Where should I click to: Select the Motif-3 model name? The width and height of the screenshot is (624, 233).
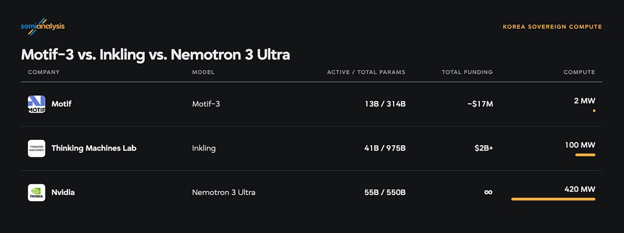pos(206,104)
